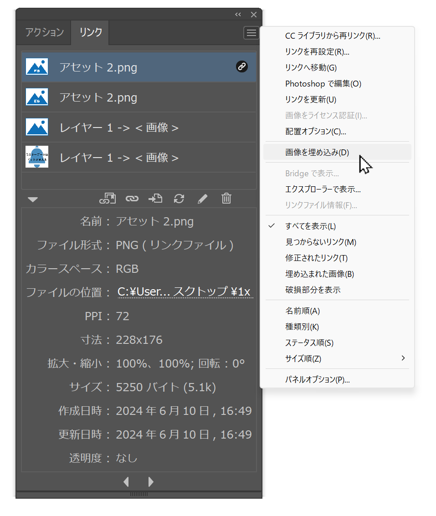Image resolution: width=436 pixels, height=516 pixels.
Task: Click the Update Link refresh icon
Action: [x=179, y=199]
